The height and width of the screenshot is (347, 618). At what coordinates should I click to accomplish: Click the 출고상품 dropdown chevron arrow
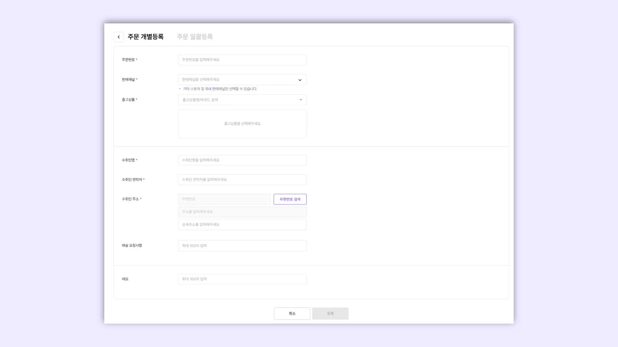point(301,100)
